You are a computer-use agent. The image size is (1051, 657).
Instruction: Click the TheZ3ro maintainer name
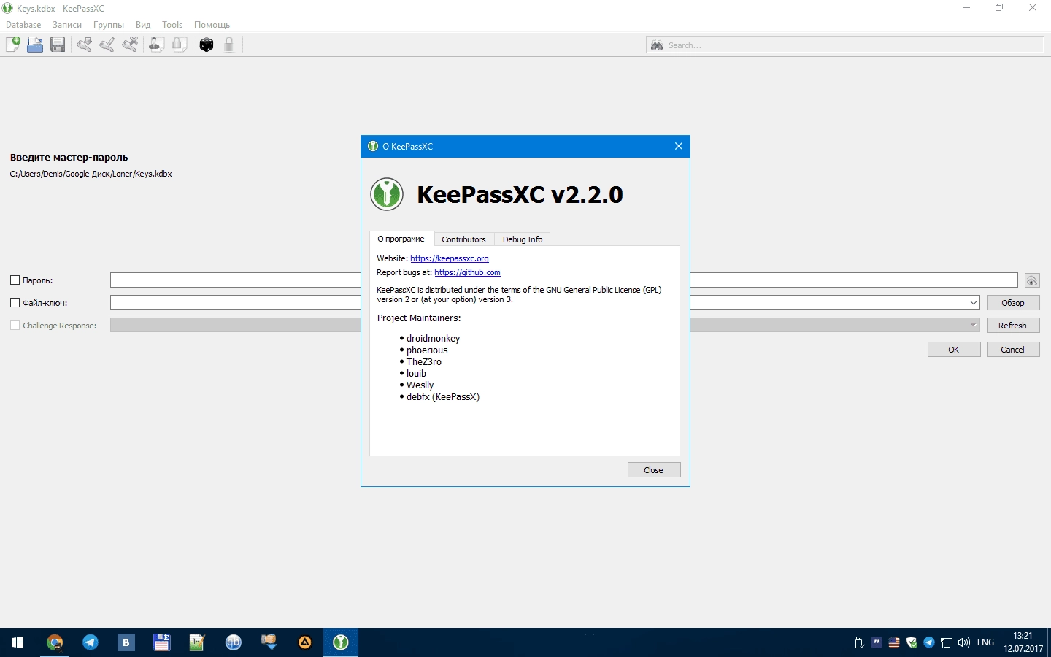tap(424, 362)
